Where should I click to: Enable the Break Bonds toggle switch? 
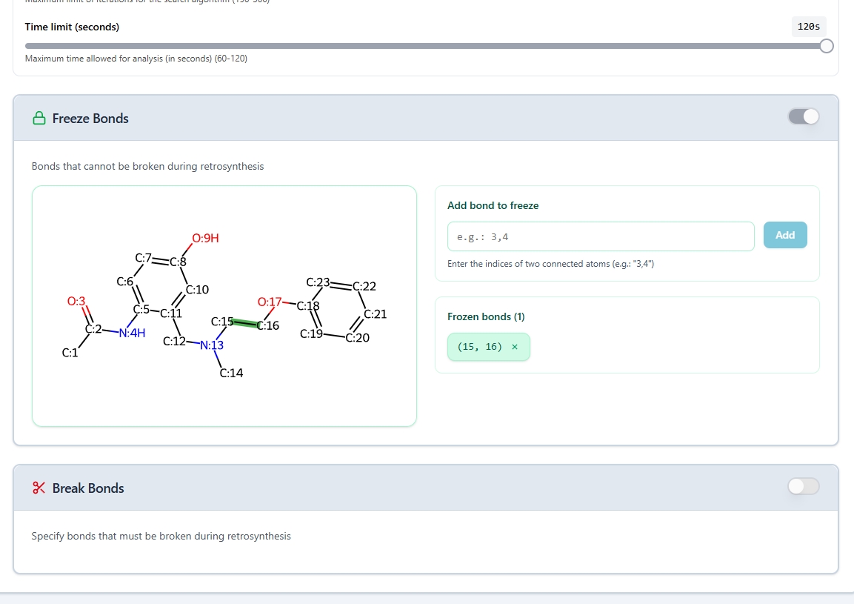click(804, 486)
